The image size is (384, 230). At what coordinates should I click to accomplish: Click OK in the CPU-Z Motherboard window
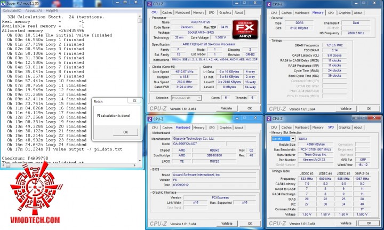click(250, 224)
